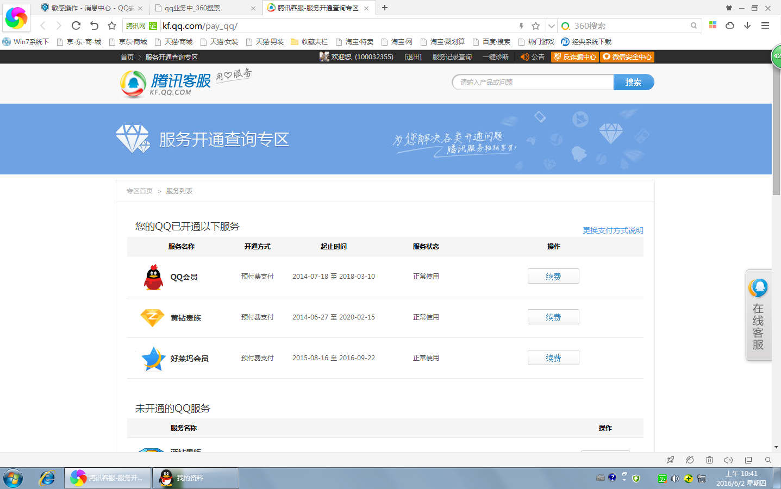Image resolution: width=781 pixels, height=489 pixels.
Task: Open a new tab with the plus button
Action: [x=385, y=8]
